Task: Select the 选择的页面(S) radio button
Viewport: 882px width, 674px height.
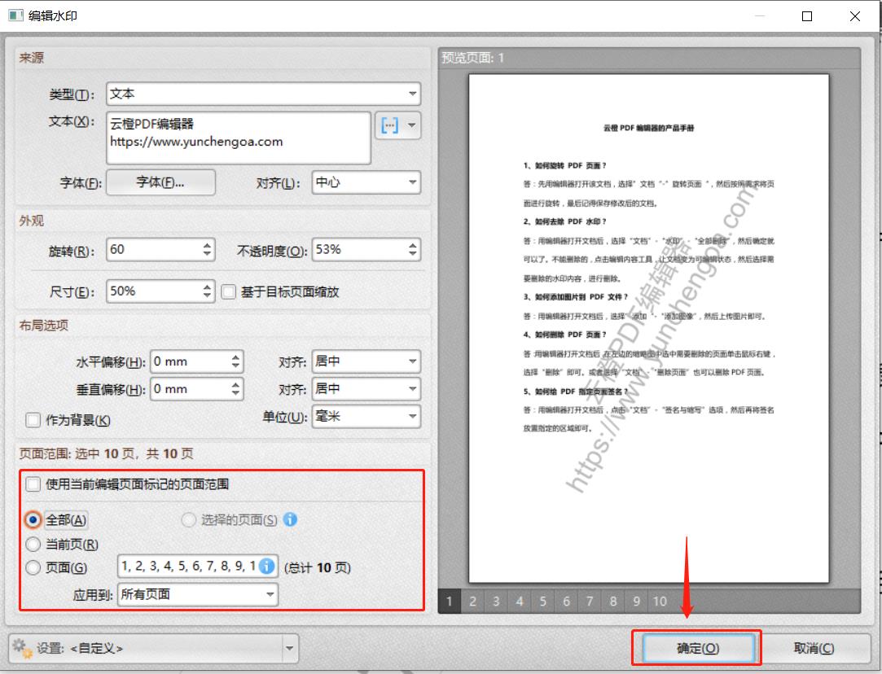Action: 188,520
